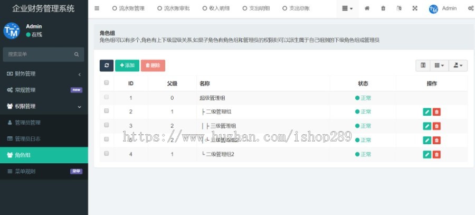
Task: Click the Admin username in top bar
Action: tap(449, 8)
